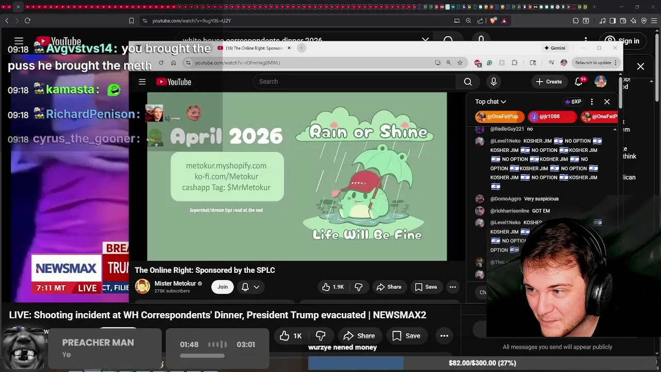Open the YouTube Create menu
The image size is (661, 372).
[549, 82]
